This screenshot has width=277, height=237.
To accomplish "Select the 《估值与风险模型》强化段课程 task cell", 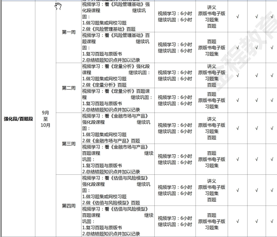I will [x=118, y=190].
